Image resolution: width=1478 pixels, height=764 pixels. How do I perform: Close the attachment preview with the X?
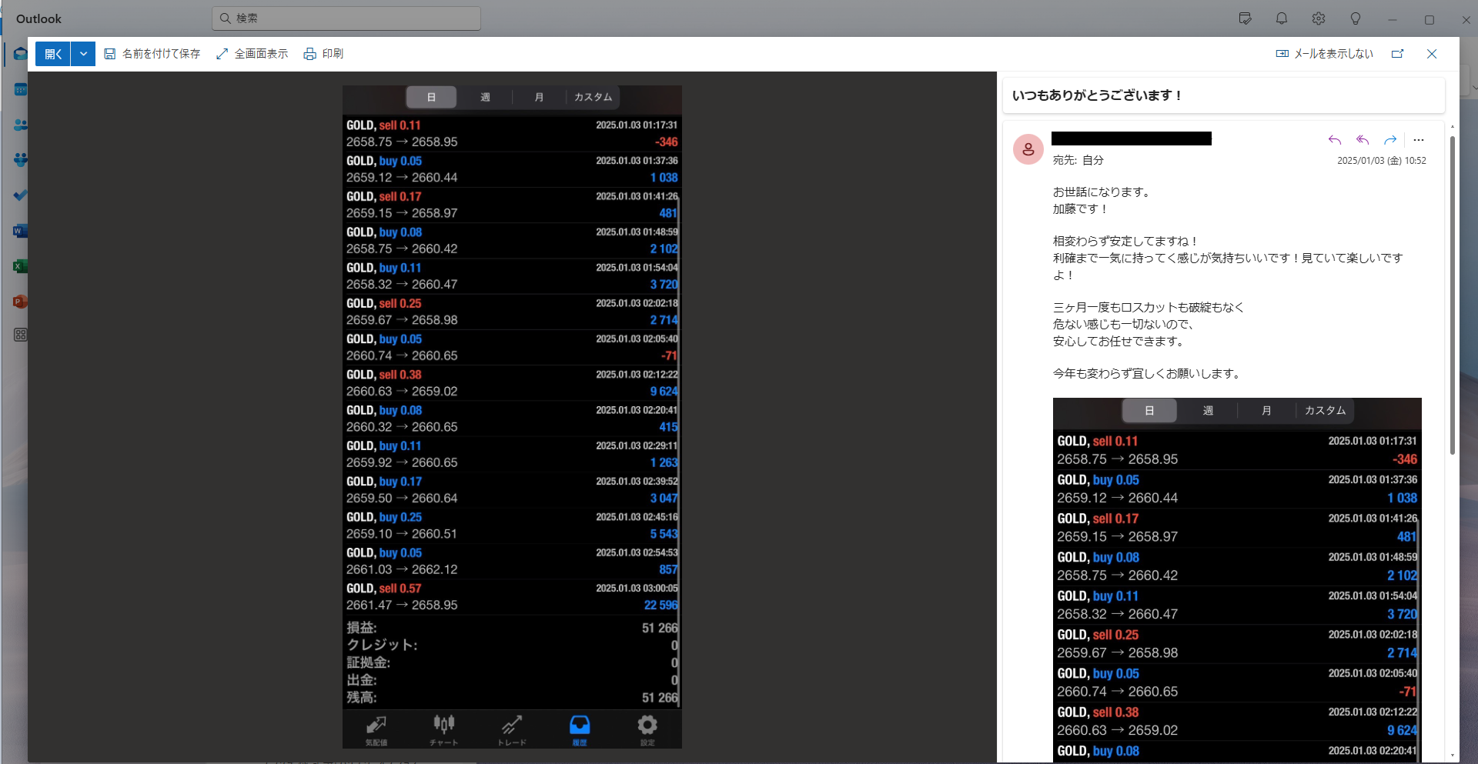tap(1432, 54)
